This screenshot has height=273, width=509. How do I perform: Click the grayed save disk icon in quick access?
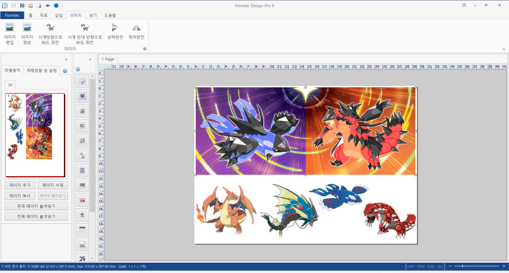[x=14, y=5]
